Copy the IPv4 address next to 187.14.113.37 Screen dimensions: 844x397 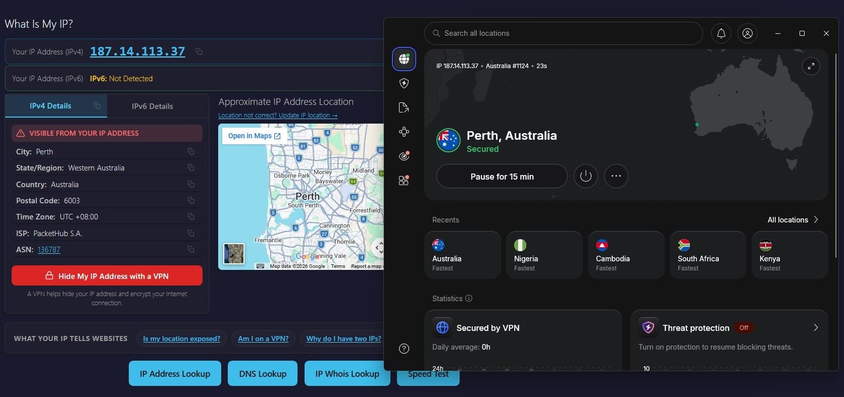tap(199, 51)
